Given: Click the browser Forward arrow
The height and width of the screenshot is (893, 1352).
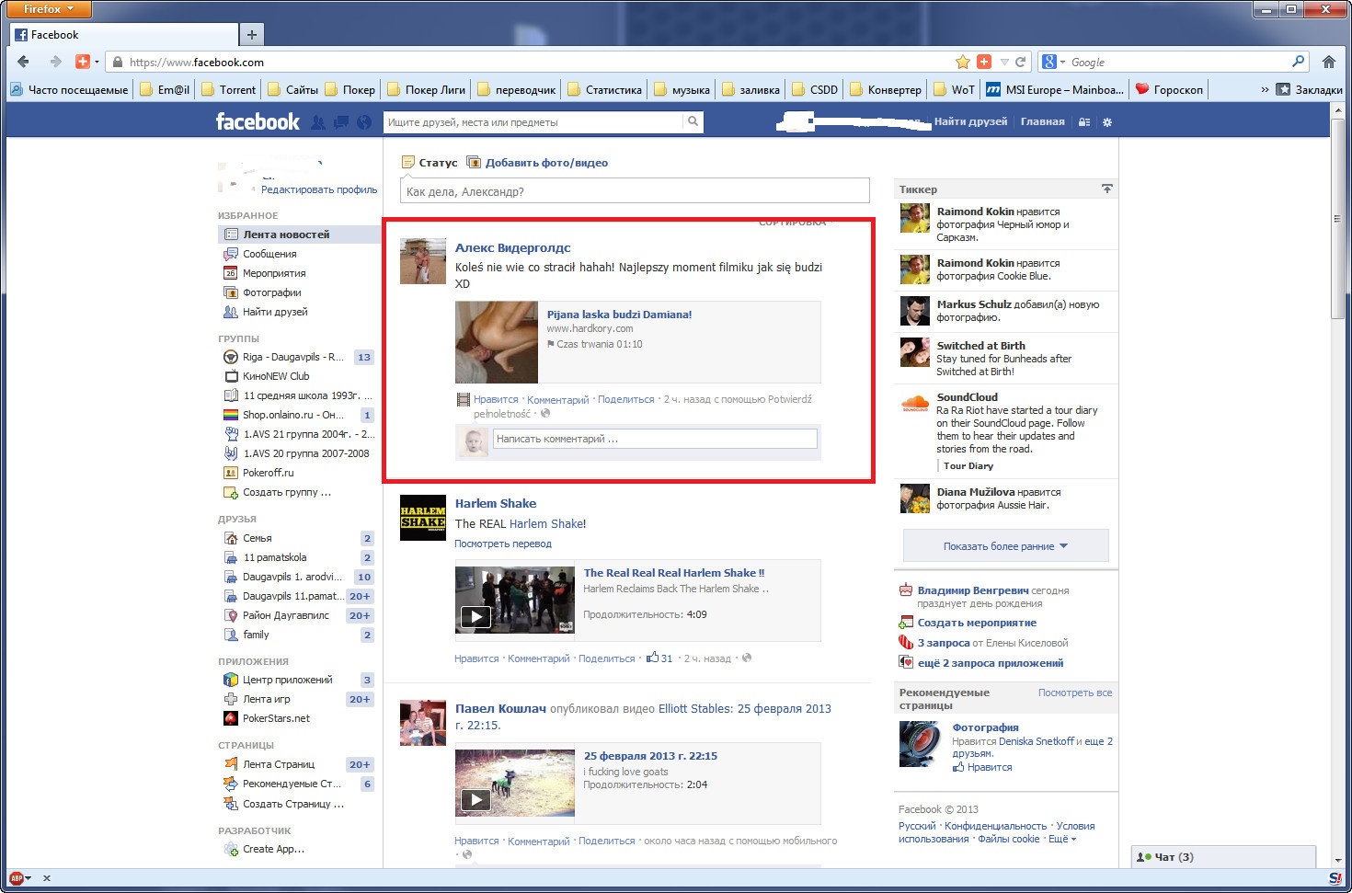Looking at the screenshot, I should pyautogui.click(x=55, y=62).
